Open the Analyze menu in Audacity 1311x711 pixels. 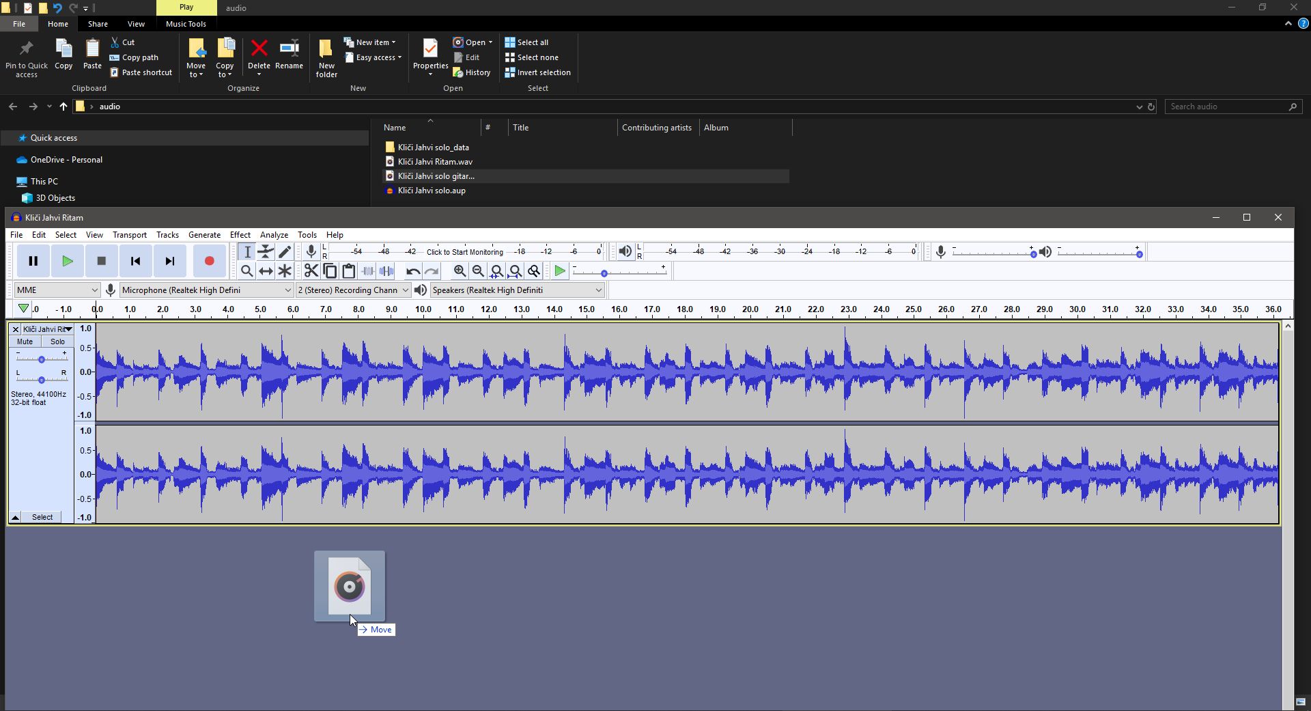coord(274,235)
